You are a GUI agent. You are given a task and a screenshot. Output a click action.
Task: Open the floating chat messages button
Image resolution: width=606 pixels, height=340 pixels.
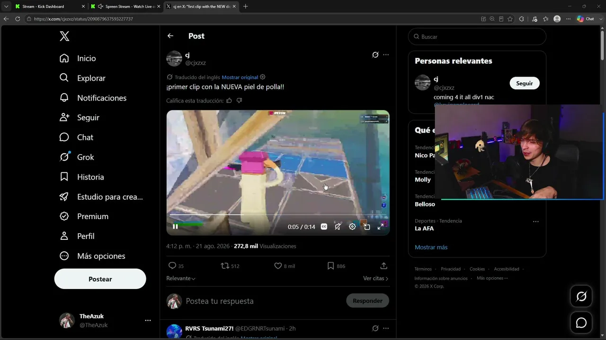(x=581, y=323)
